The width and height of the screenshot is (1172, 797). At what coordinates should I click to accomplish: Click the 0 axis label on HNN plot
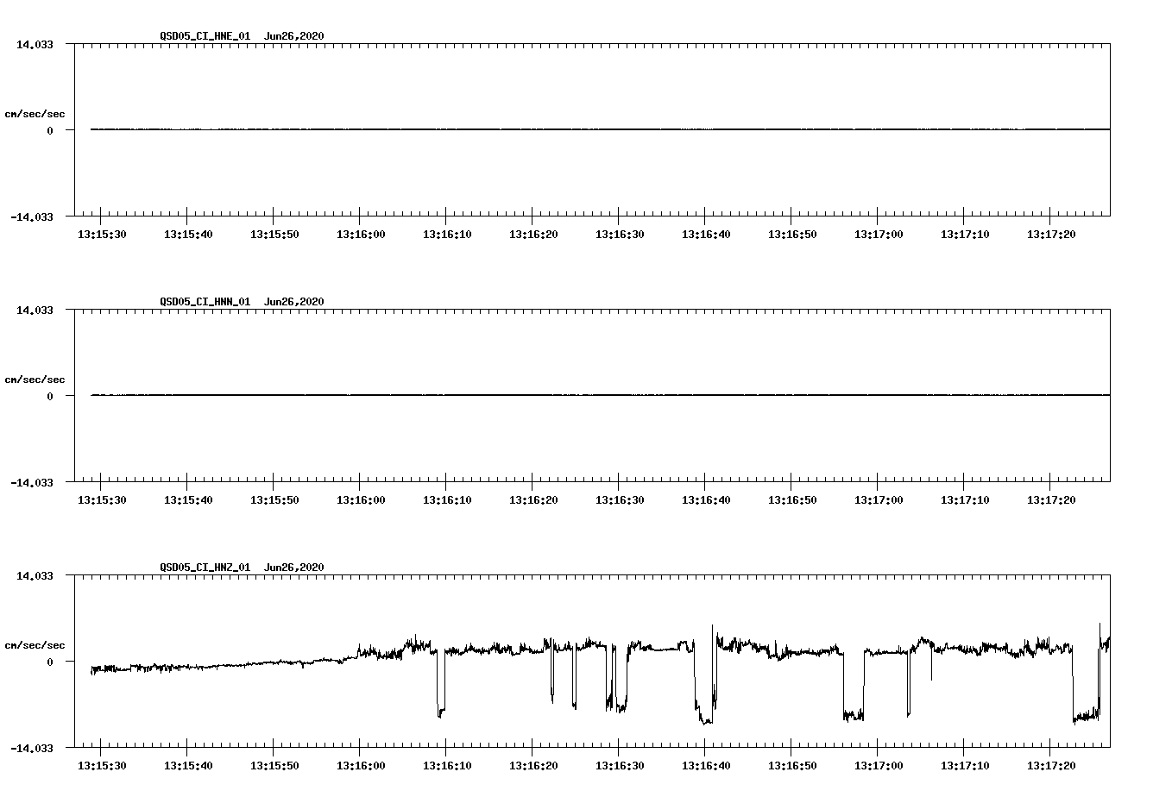pyautogui.click(x=50, y=397)
